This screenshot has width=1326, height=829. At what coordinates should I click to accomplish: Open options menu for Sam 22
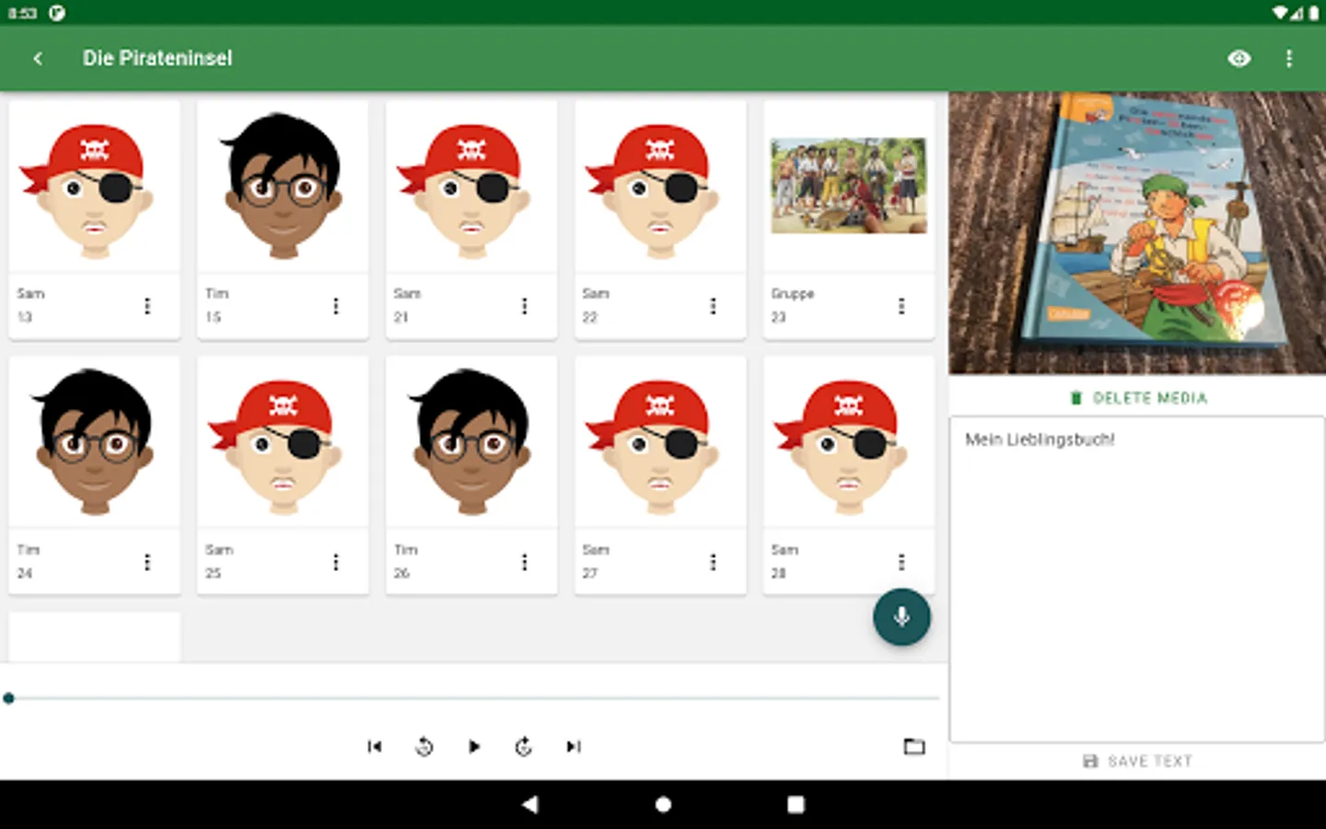(x=713, y=306)
